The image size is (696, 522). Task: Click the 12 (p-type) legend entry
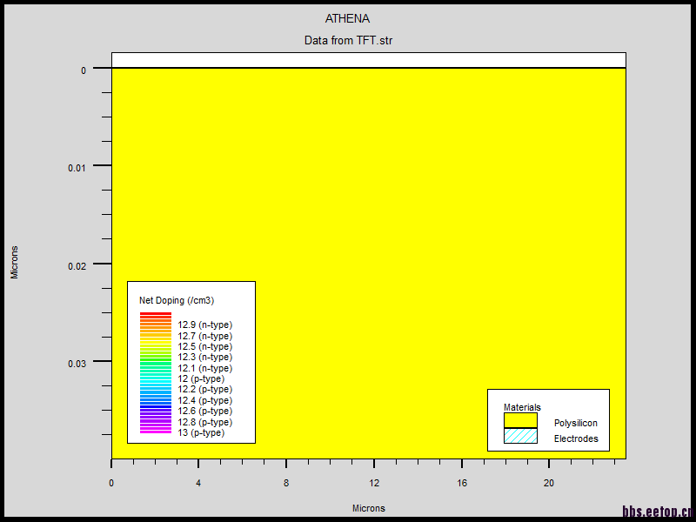click(x=201, y=378)
